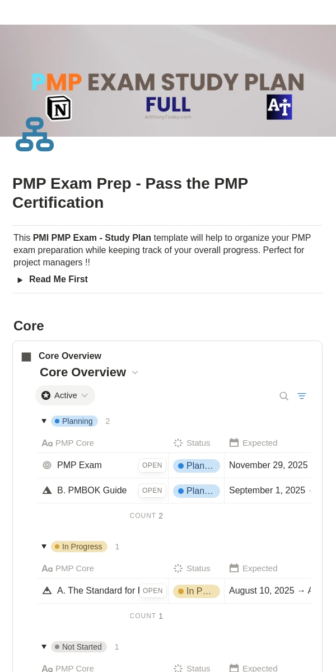Collapse the Not Started group
Viewport: 336px width, 672px height.
click(44, 647)
